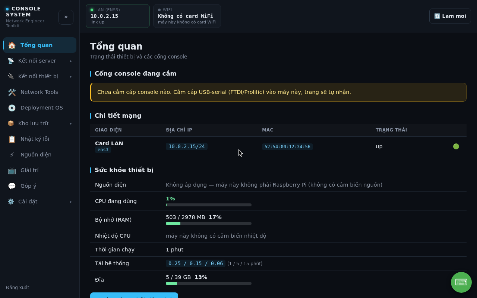
Task: Select the LAN (ENS3) status card
Action: pyautogui.click(x=118, y=16)
